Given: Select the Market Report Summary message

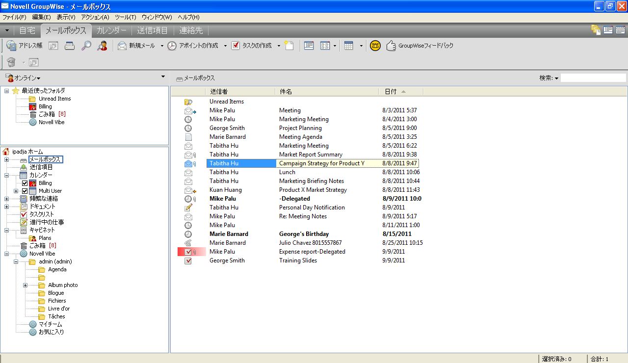Looking at the screenshot, I should coord(311,155).
